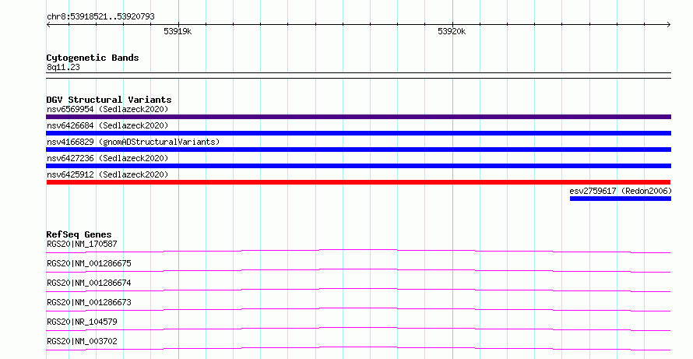Click the nsv6427236 blue variant bar
This screenshot has height=359, width=693.
tap(358, 166)
